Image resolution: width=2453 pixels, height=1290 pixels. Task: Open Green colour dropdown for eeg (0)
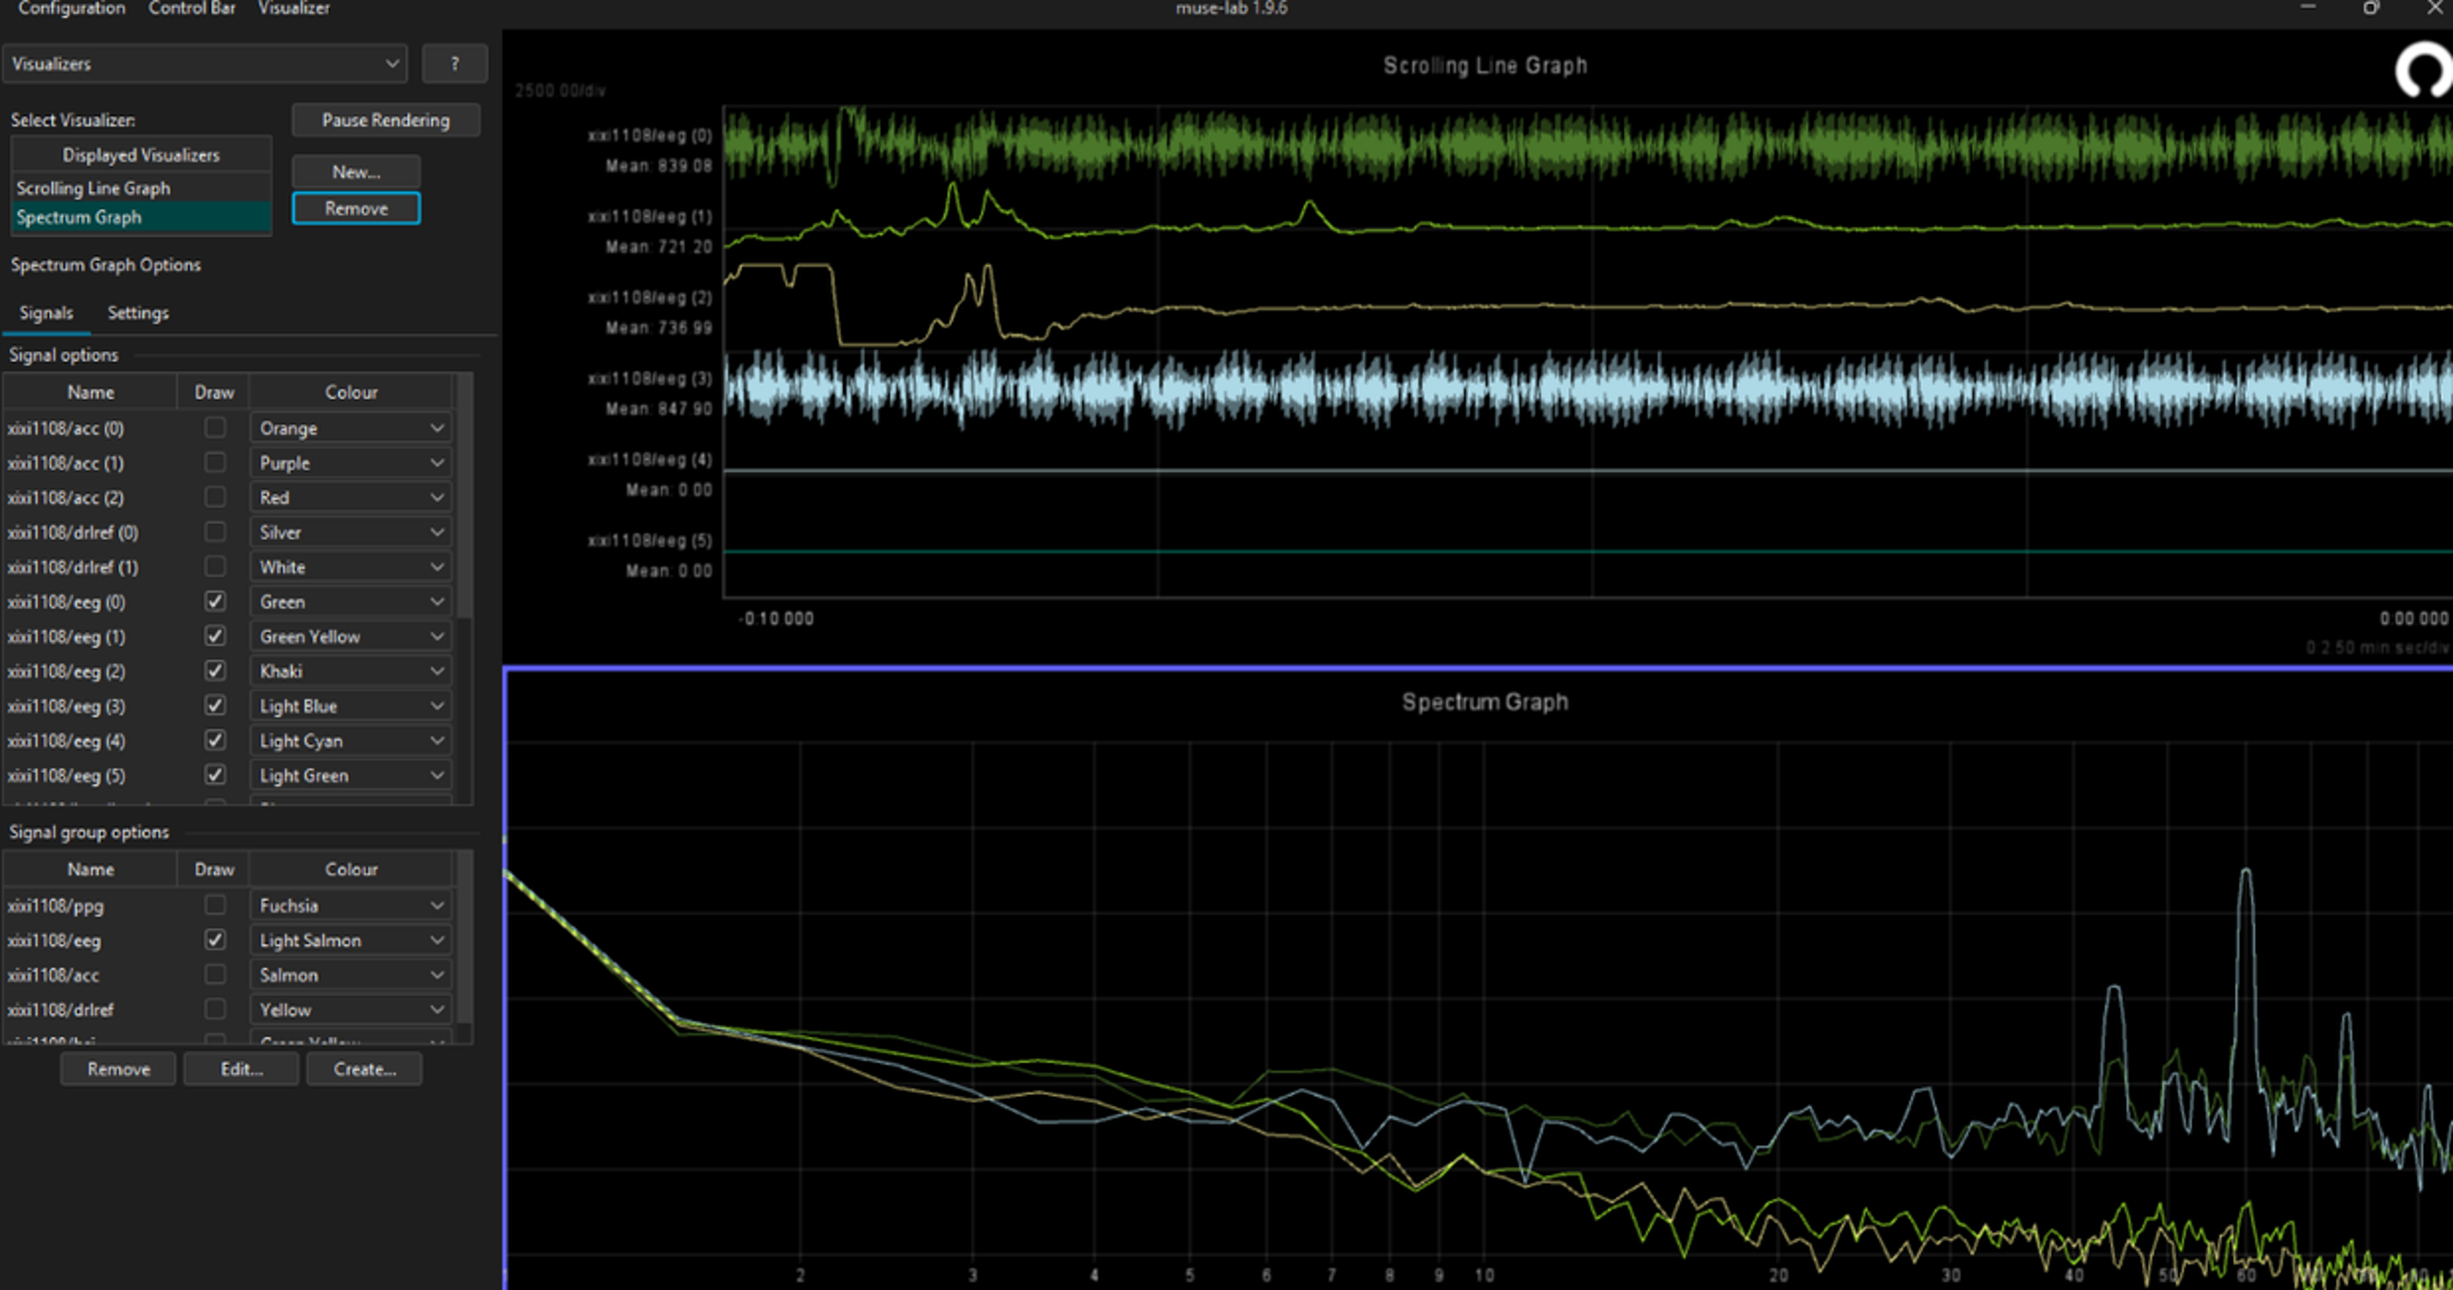350,602
